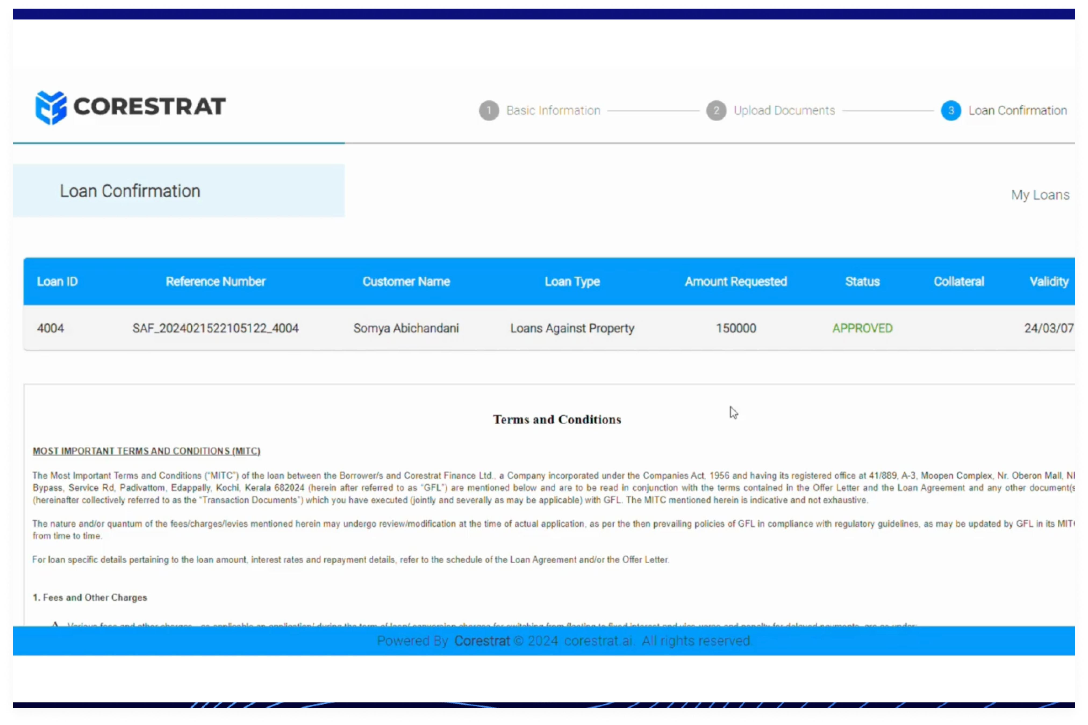Viewport: 1088px width, 725px height.
Task: Click the Corestrat link in footer
Action: 481,641
